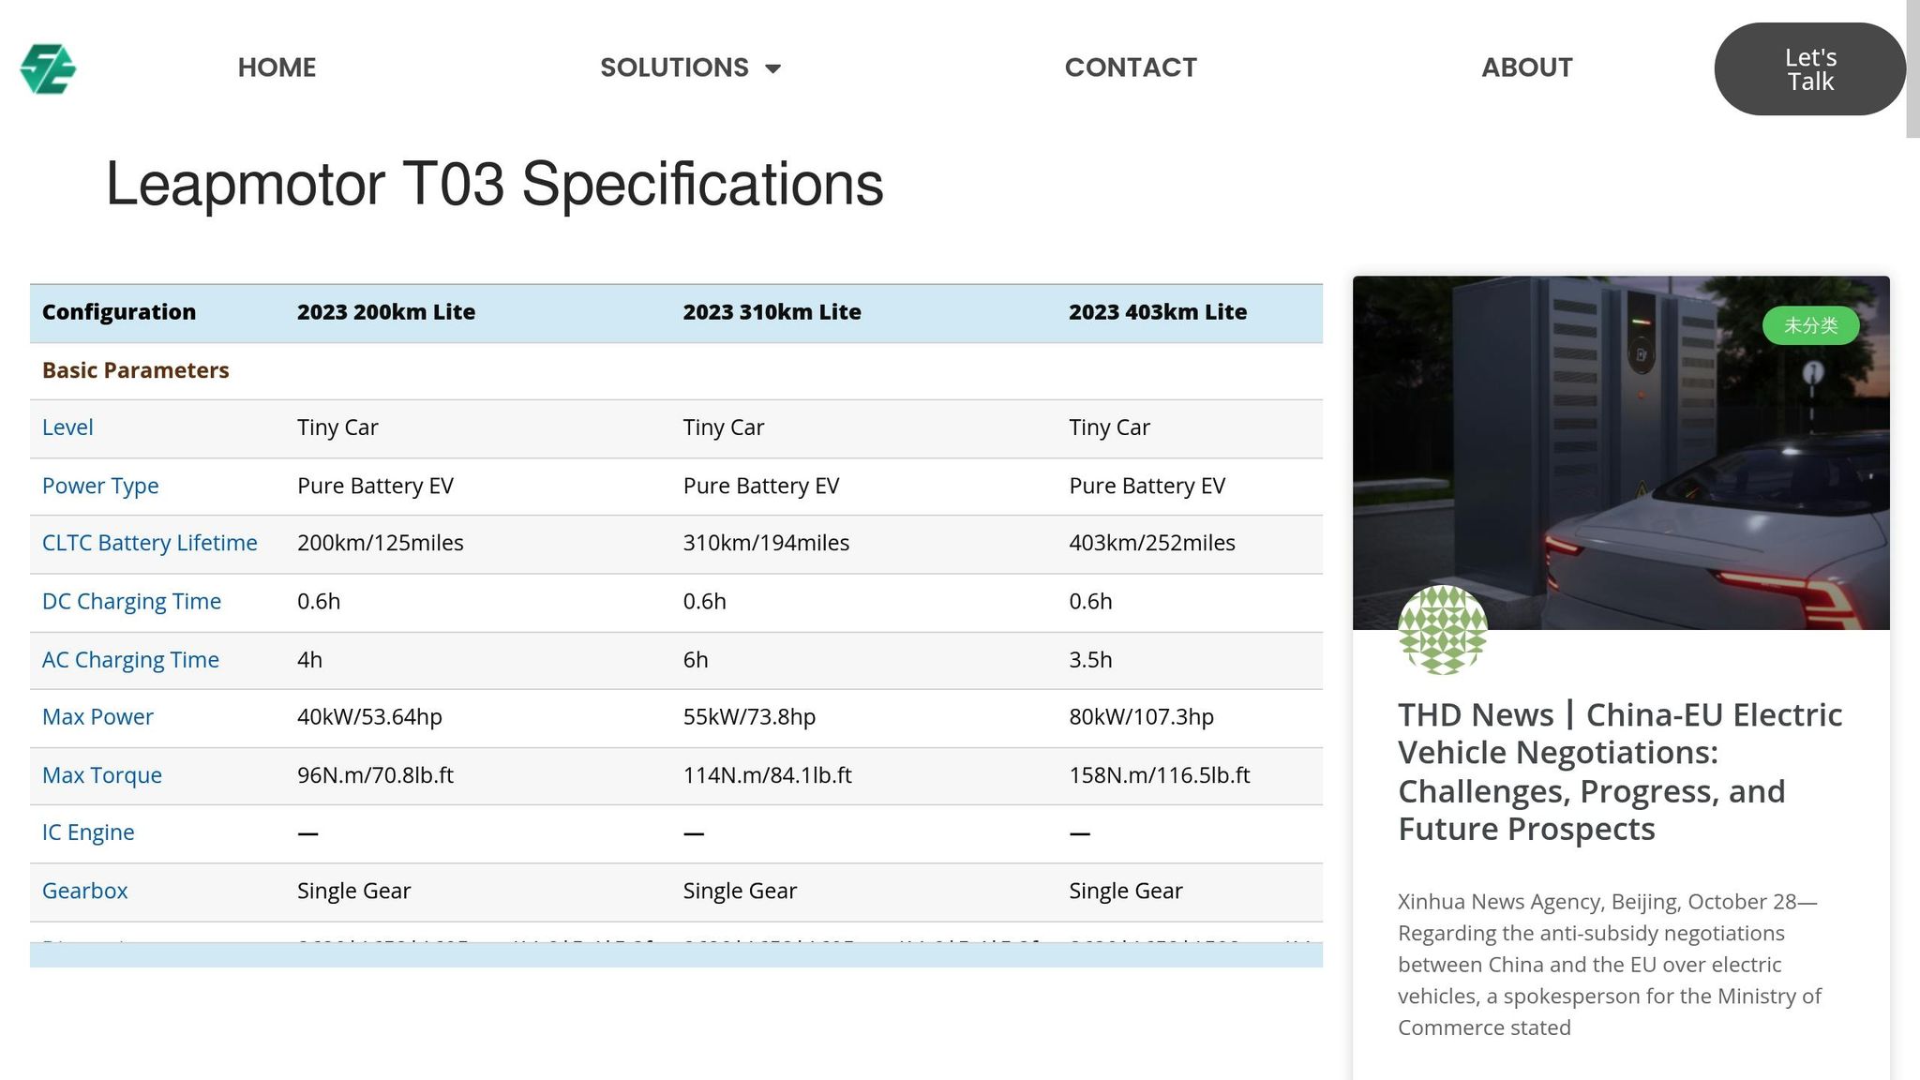Screen dimensions: 1920x1080
Task: Open the About menu item
Action: 1526,67
